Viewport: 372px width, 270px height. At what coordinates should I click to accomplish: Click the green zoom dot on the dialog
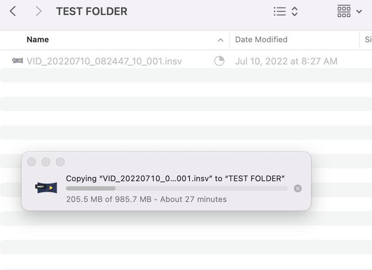pyautogui.click(x=60, y=163)
